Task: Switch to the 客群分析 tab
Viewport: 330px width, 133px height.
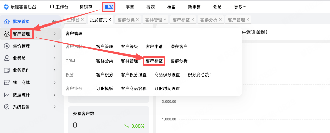Action: click(x=209, y=20)
